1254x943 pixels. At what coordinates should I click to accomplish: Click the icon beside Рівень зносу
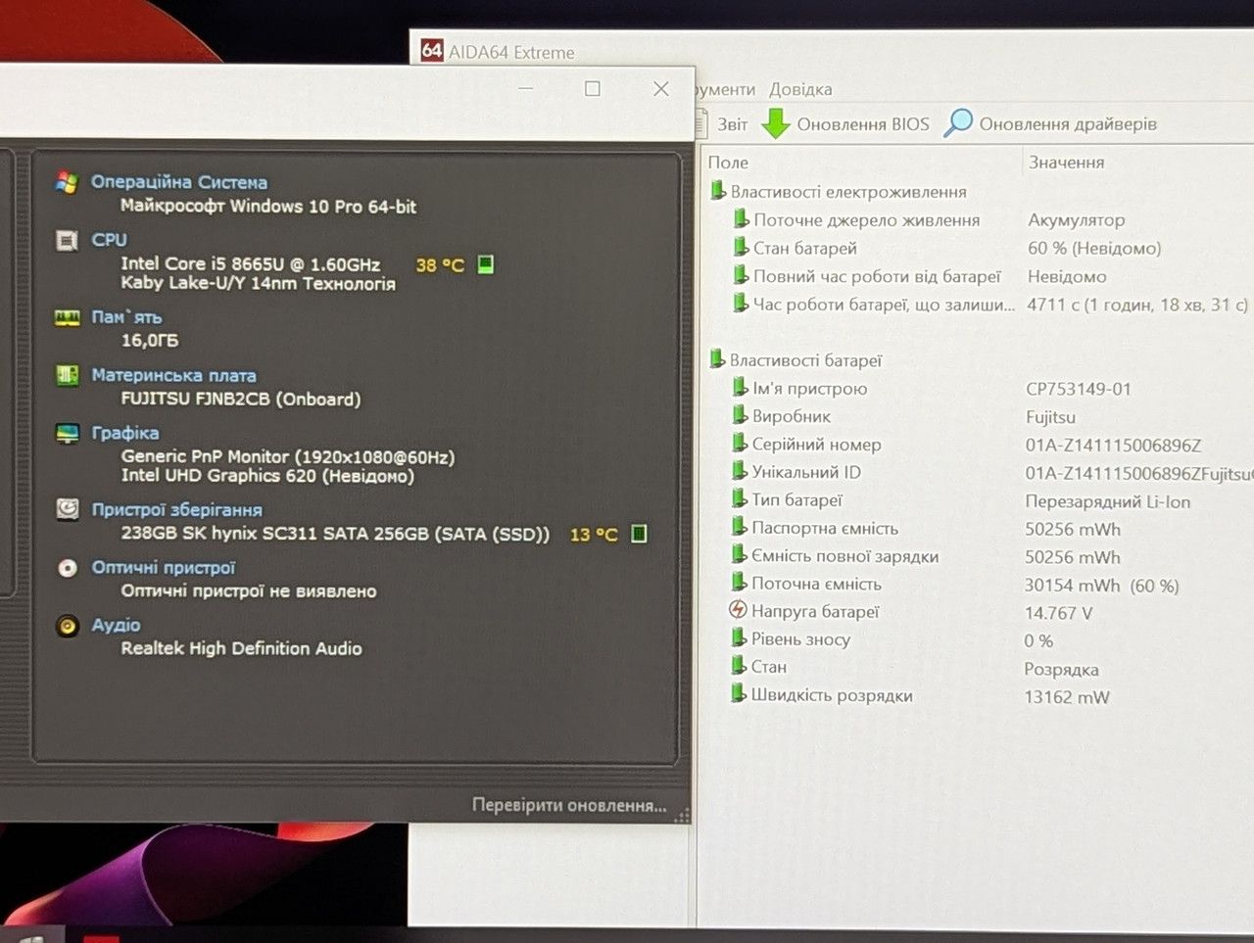(x=740, y=638)
